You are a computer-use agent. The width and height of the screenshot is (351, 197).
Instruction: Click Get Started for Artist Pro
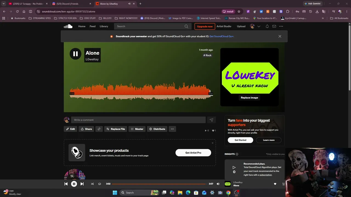click(x=240, y=140)
